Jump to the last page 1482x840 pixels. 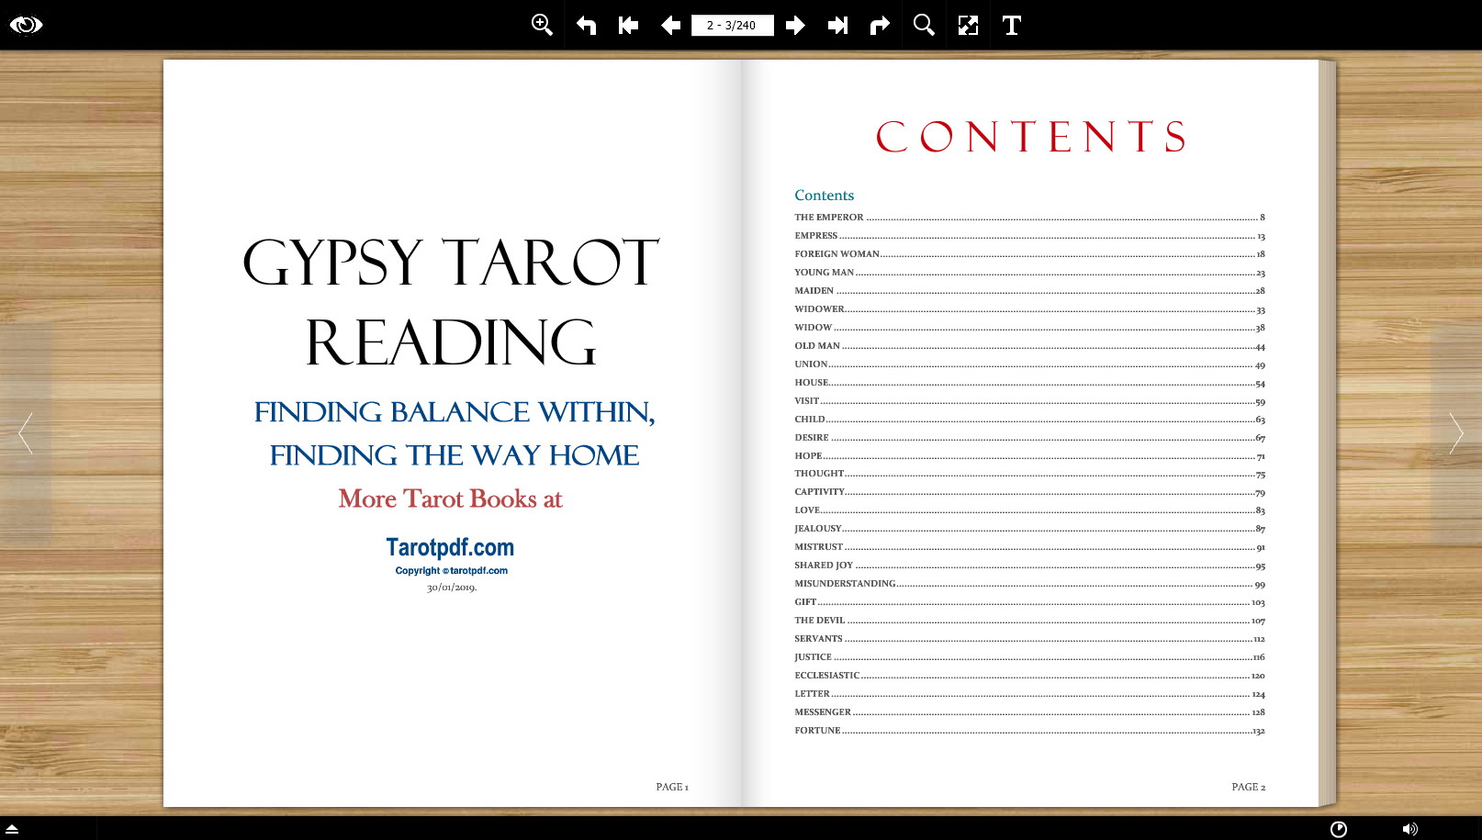(837, 25)
